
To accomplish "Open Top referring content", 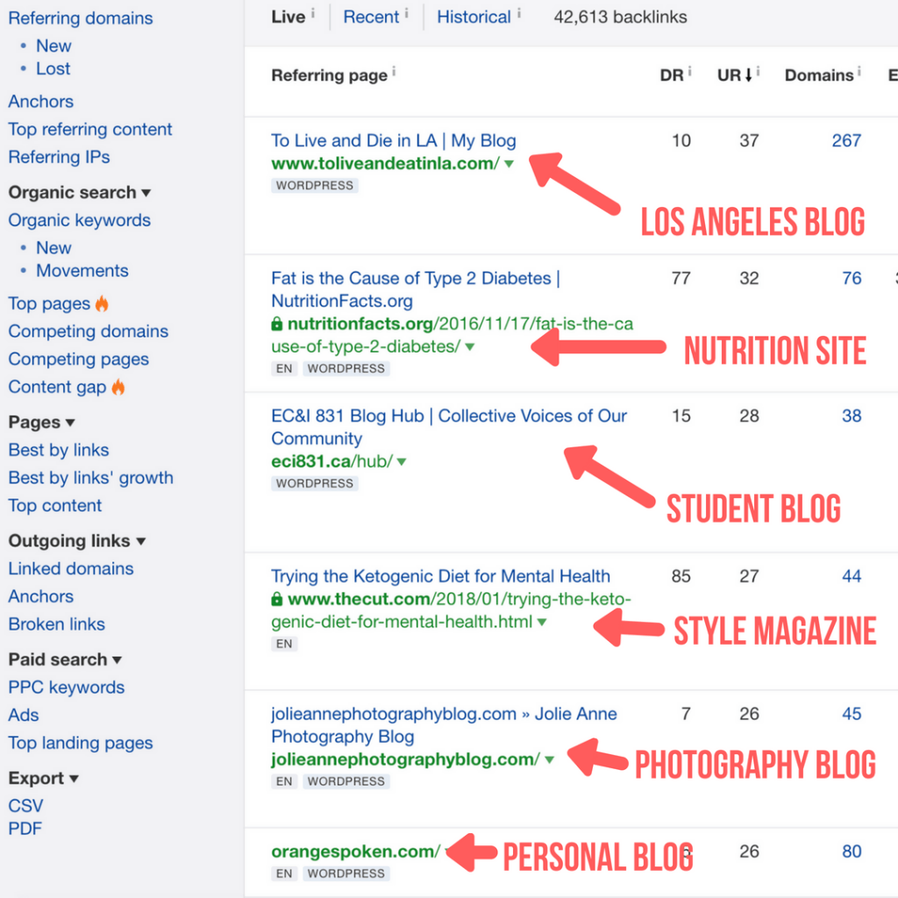I will pyautogui.click(x=90, y=130).
